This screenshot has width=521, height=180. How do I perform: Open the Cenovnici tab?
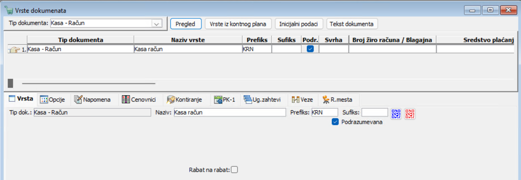139,100
